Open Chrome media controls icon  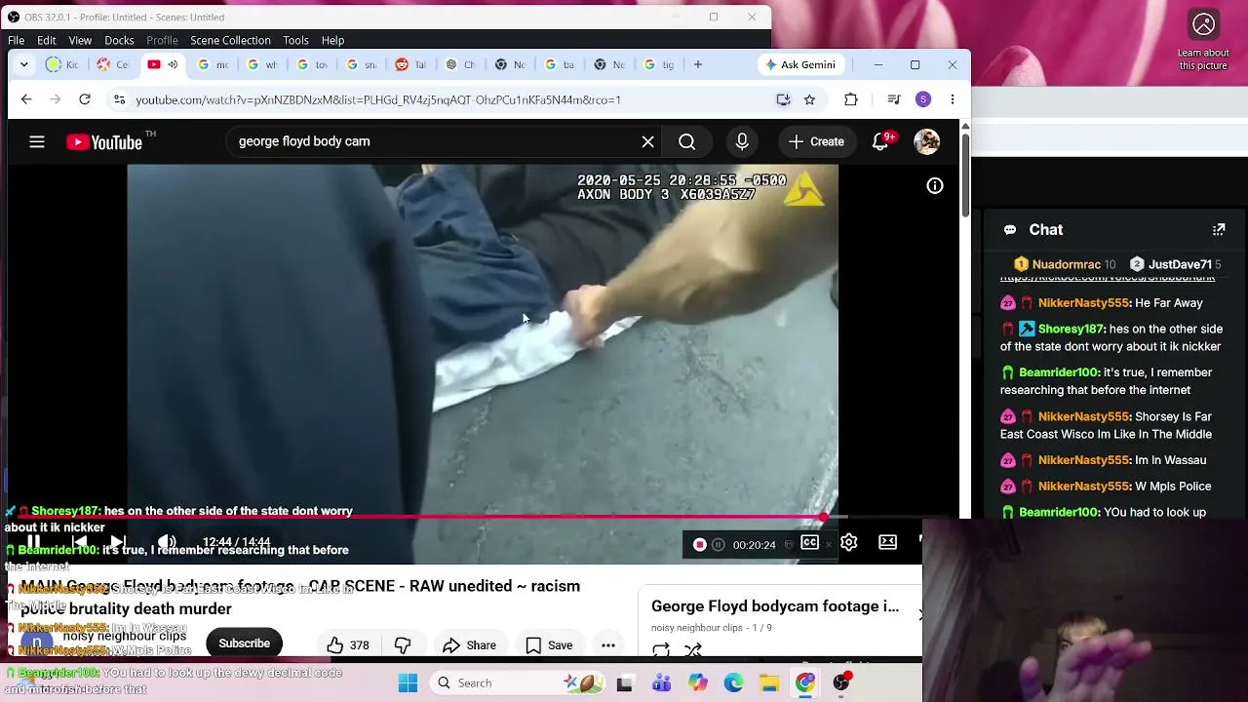pos(894,99)
